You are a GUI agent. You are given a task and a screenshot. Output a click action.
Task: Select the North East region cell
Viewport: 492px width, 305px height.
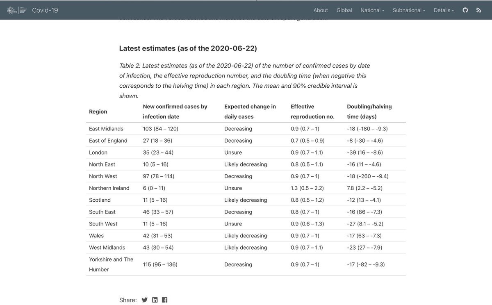point(102,164)
